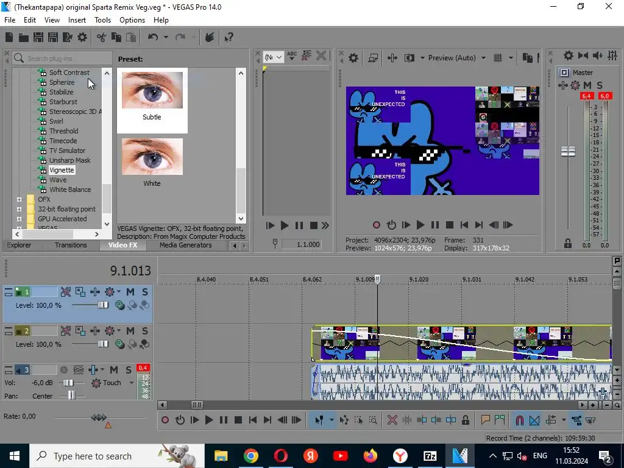Click Record button in timeline transport
Screen dimensions: 624x468
[x=165, y=420]
